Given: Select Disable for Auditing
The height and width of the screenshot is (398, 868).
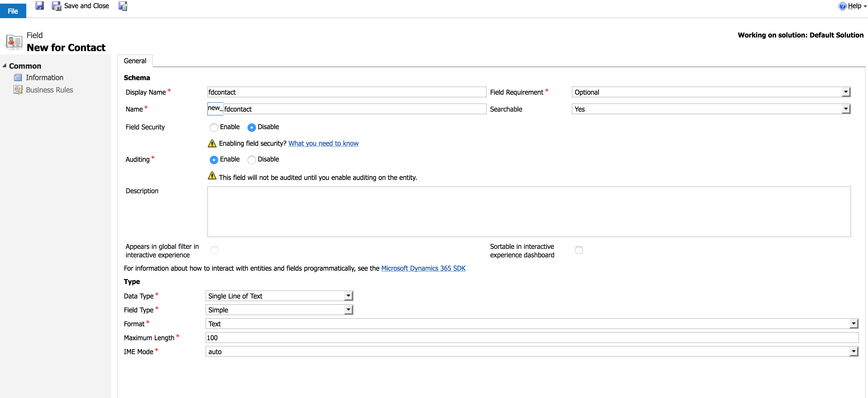Looking at the screenshot, I should pyautogui.click(x=251, y=160).
